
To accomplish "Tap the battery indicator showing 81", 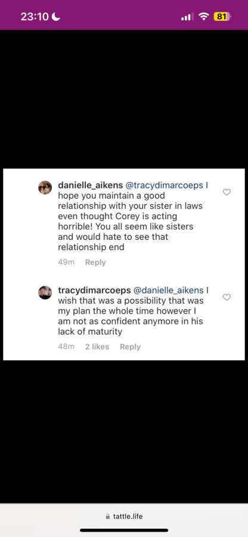I will coord(222,17).
